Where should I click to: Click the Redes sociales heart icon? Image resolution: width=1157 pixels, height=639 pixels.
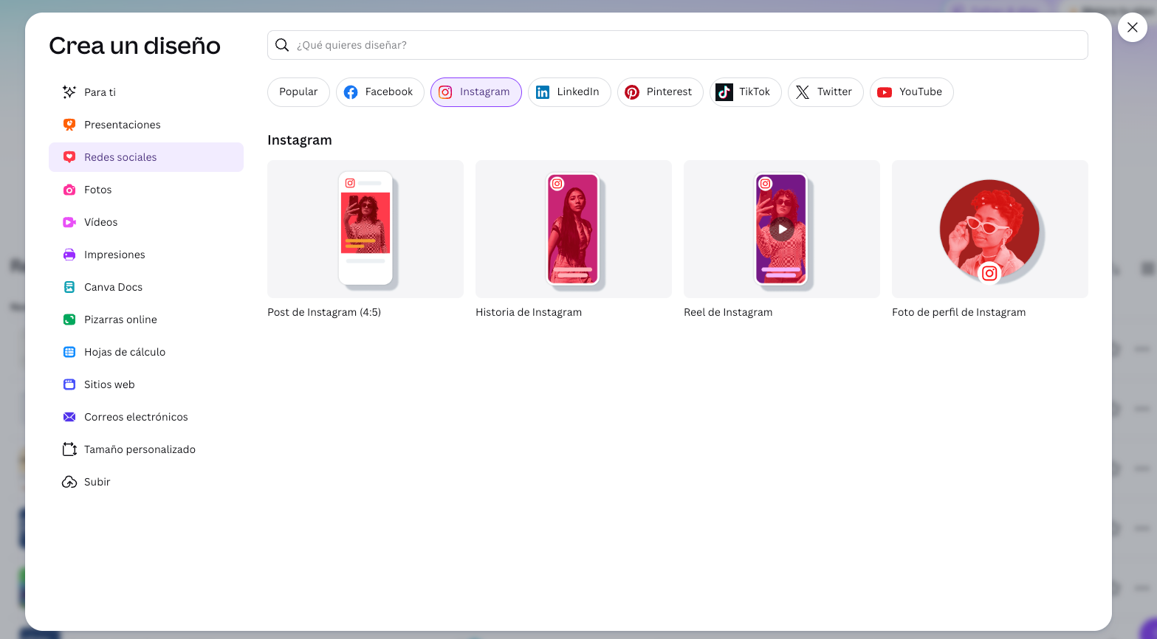tap(69, 157)
